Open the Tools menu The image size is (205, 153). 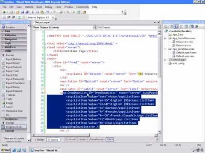coord(58,7)
